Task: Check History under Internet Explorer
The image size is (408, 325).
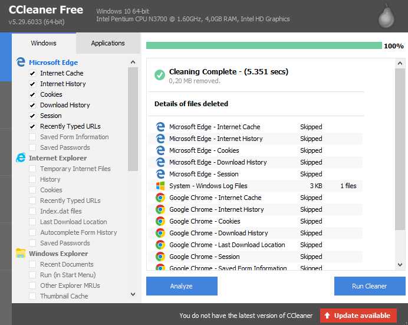Action: coord(32,179)
